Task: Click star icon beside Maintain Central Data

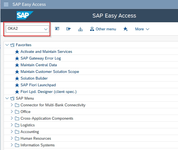Action: click(x=17, y=65)
